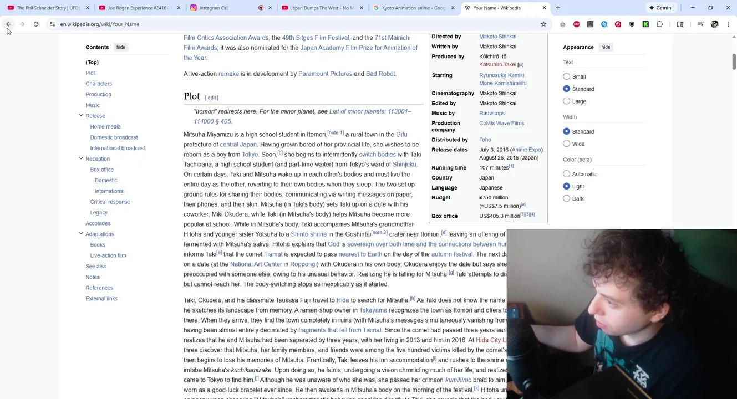Open the Toho distributor link

coord(485,140)
